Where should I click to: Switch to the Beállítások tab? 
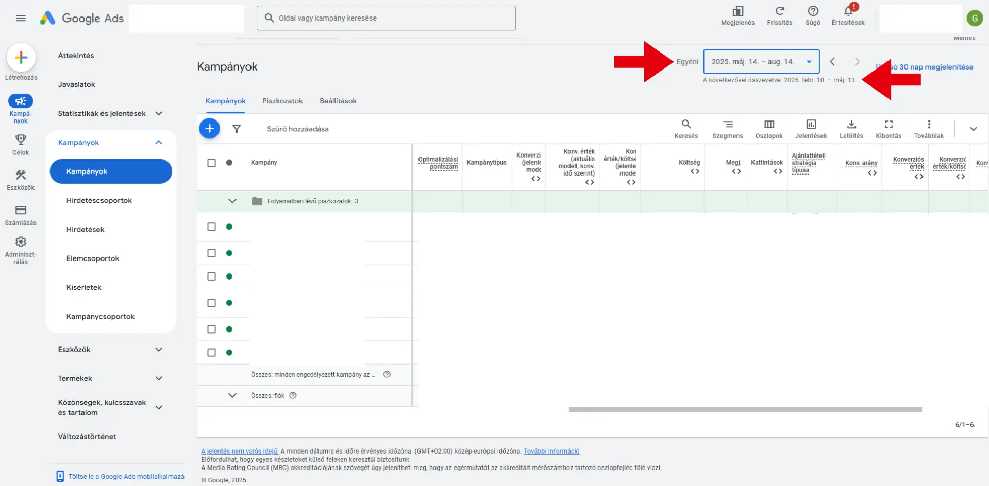[338, 101]
